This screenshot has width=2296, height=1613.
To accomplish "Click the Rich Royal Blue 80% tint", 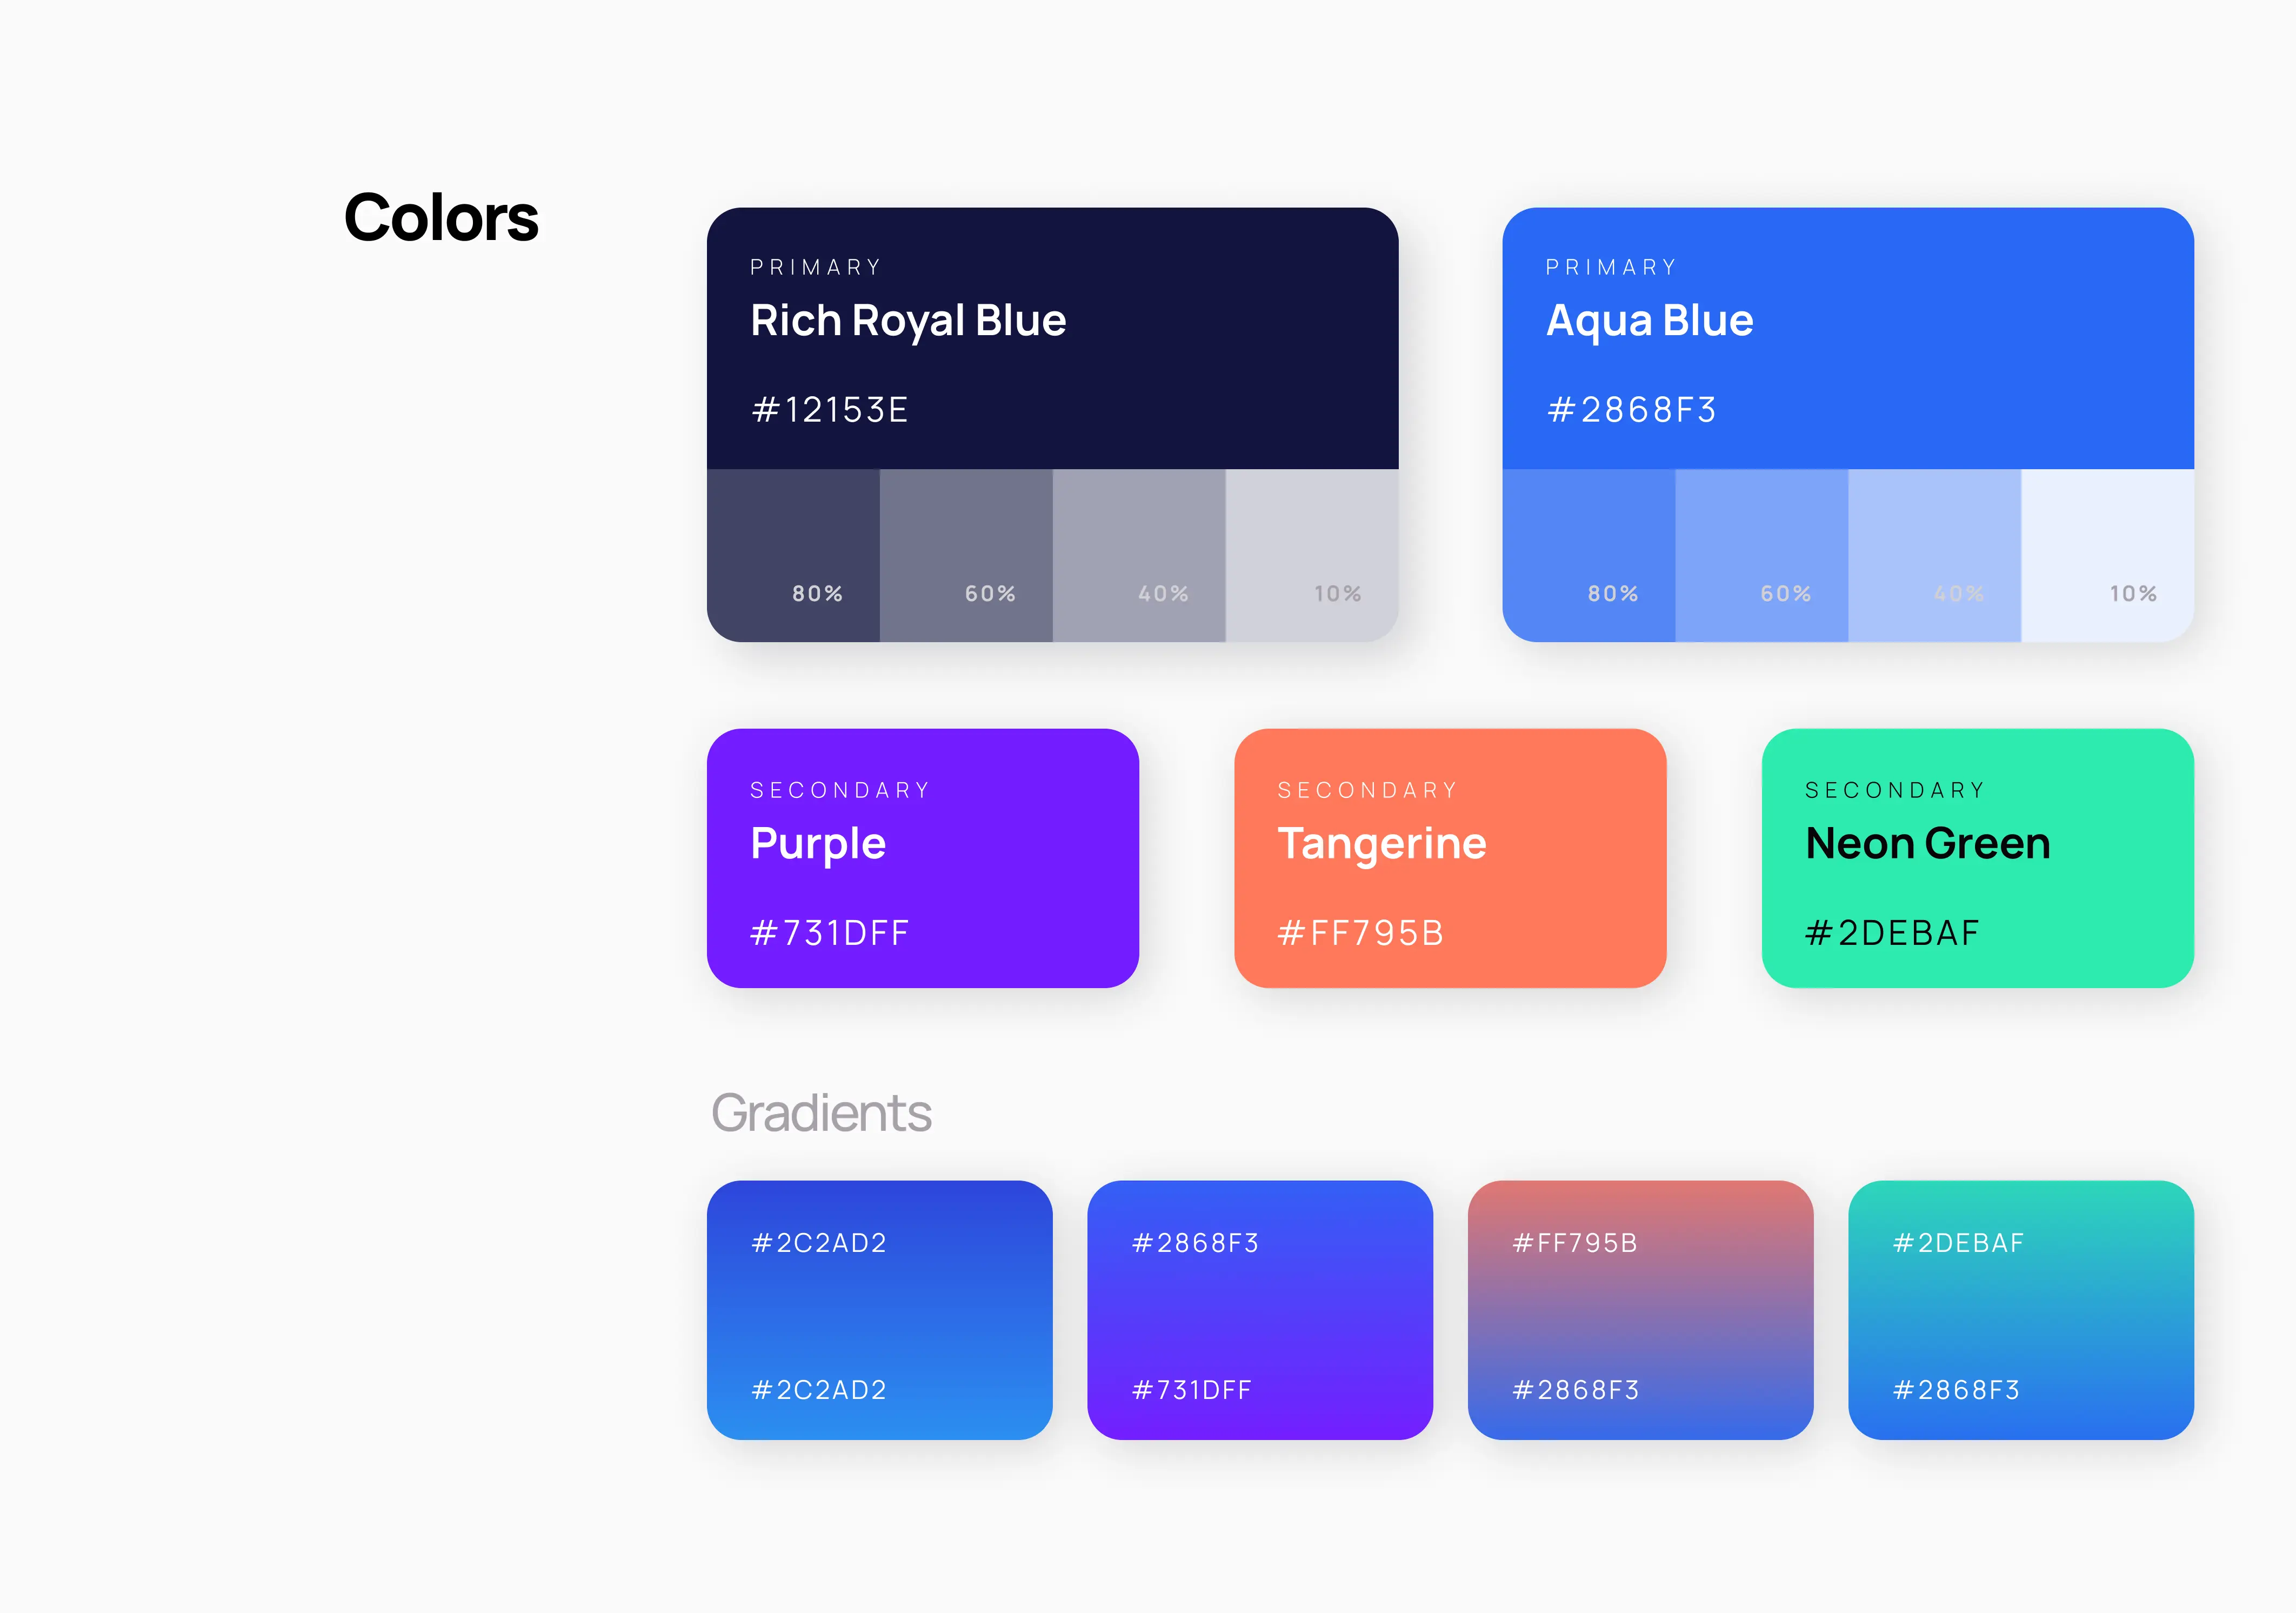I will pyautogui.click(x=793, y=555).
